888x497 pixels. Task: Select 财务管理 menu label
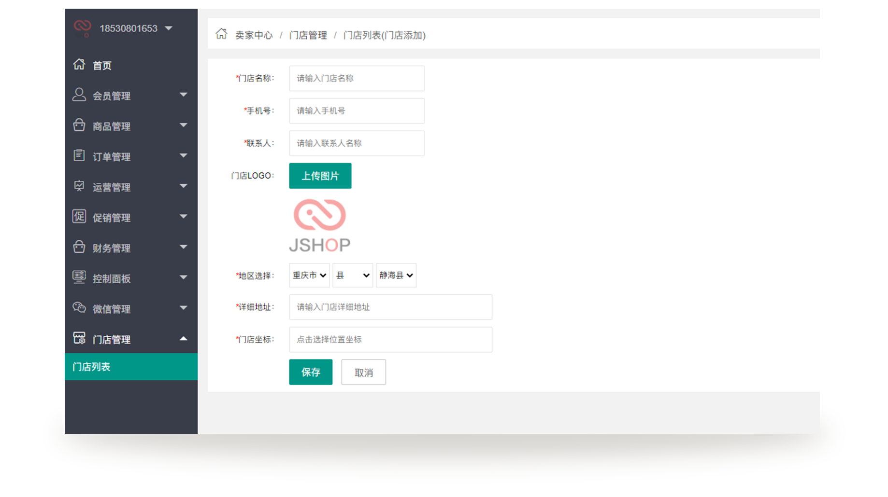click(112, 248)
